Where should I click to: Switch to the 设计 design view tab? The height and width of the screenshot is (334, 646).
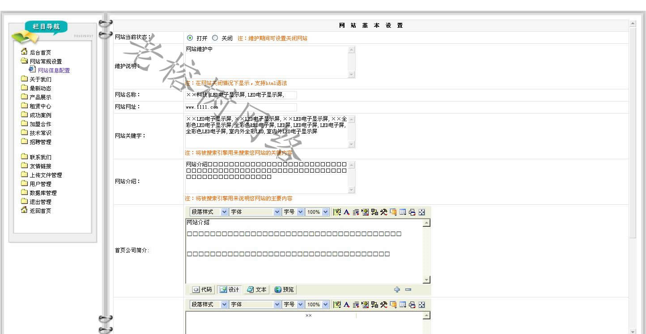[229, 290]
